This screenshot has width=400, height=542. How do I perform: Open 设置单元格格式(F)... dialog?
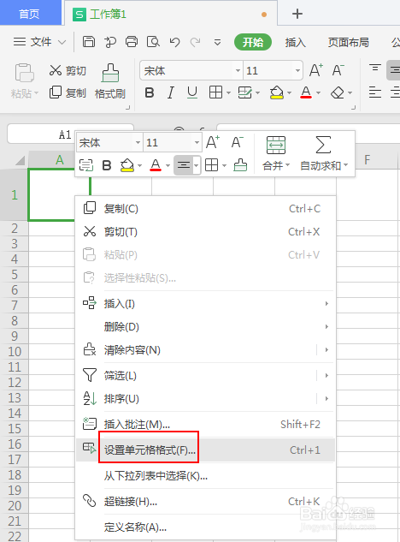[x=205, y=450]
